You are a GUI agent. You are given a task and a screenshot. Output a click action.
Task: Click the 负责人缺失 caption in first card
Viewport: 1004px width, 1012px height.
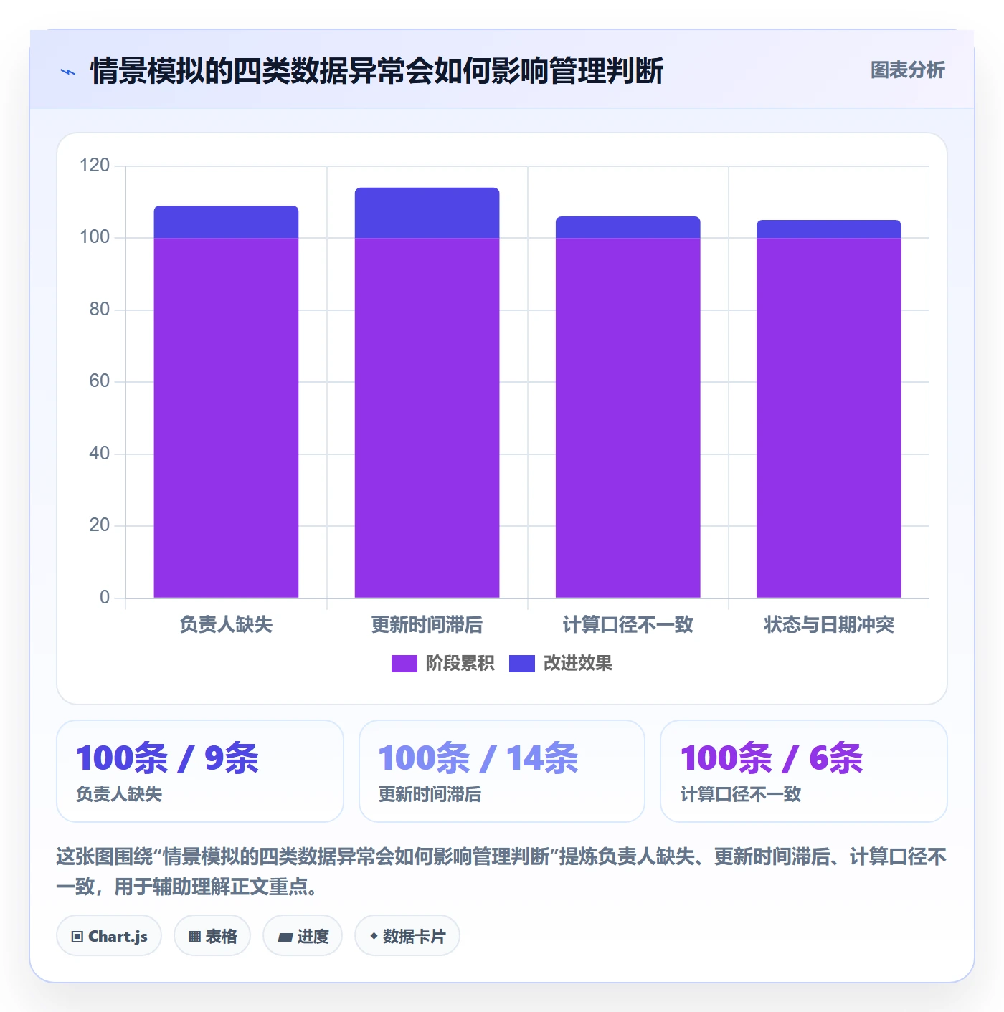pyautogui.click(x=119, y=794)
